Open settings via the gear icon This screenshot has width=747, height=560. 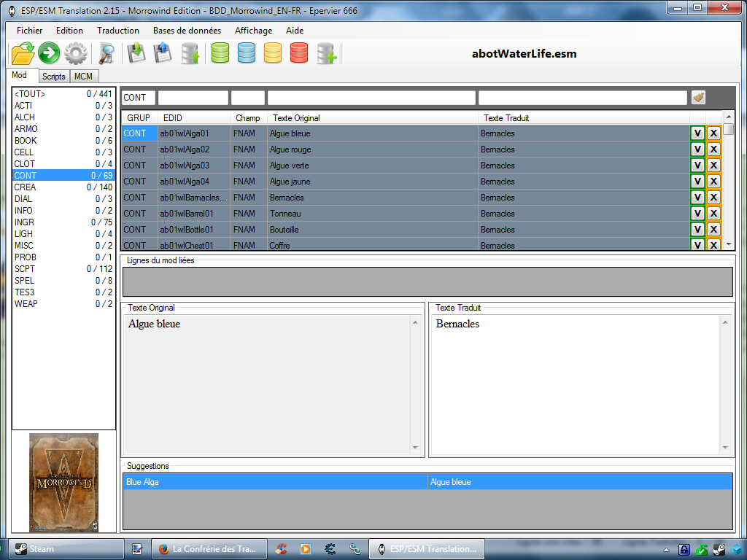(x=76, y=52)
